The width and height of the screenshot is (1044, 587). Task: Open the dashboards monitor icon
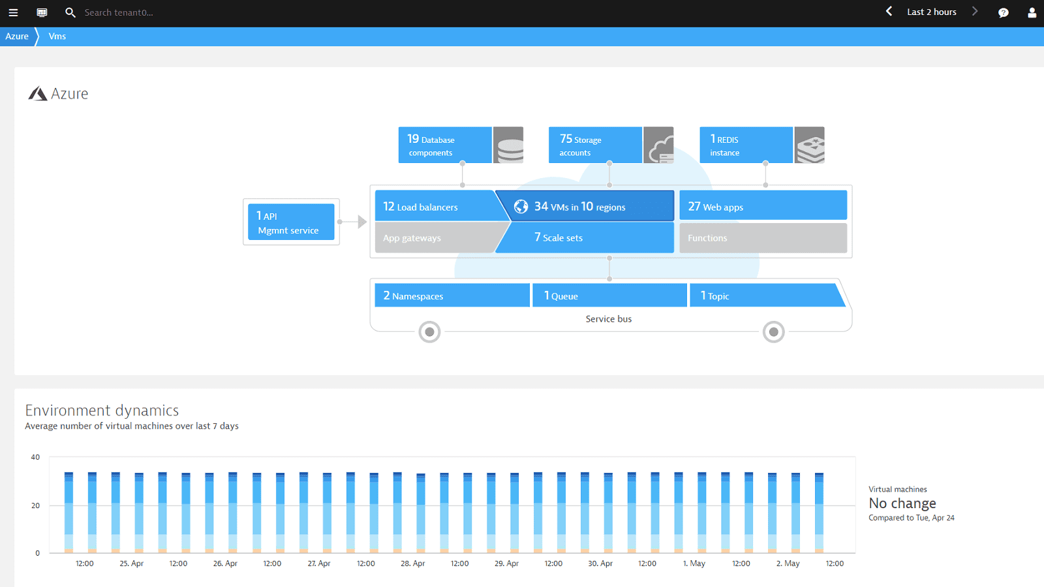42,12
